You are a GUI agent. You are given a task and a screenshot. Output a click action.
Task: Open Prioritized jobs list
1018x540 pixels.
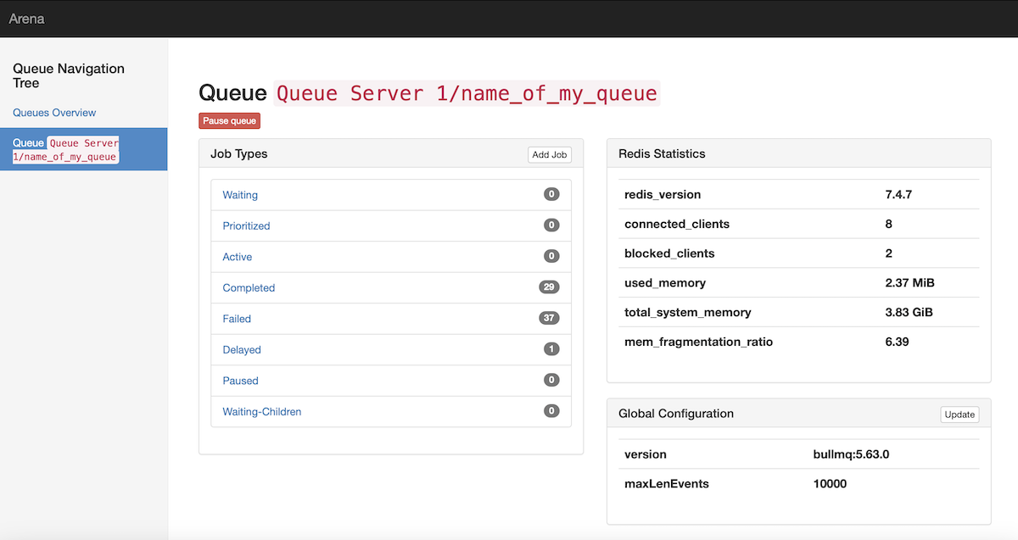coord(246,225)
